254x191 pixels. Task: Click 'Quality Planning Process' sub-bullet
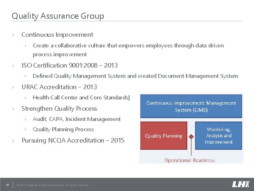pyautogui.click(x=64, y=129)
